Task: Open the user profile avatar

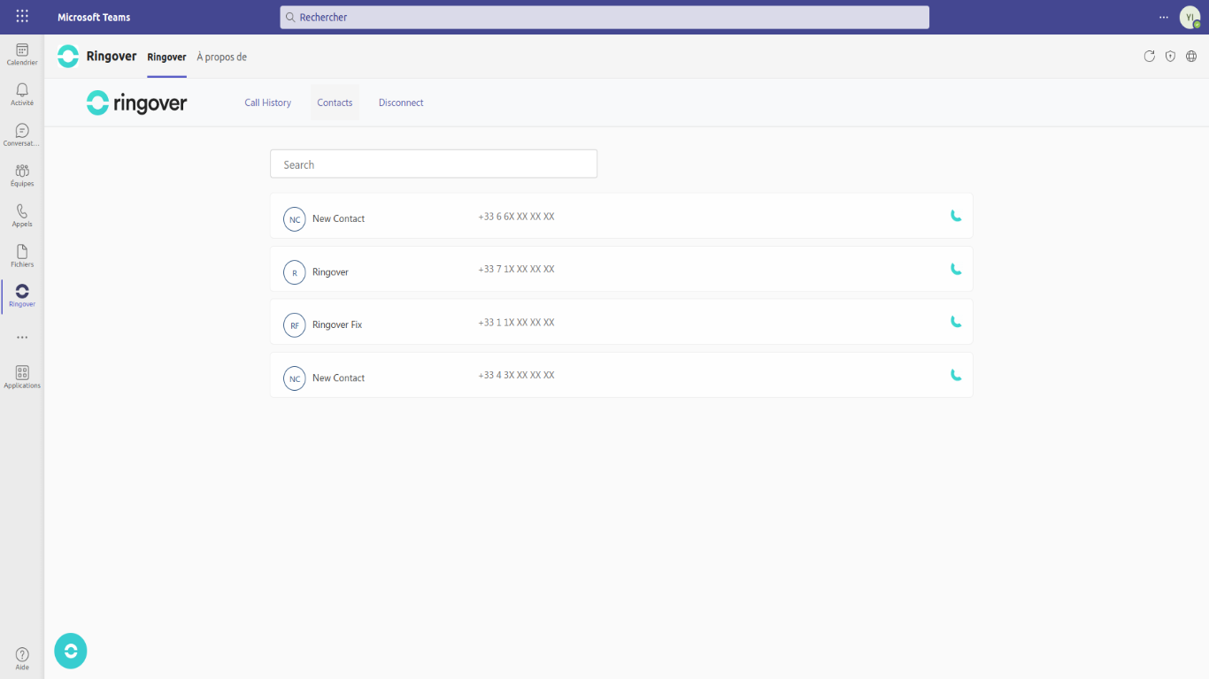Action: point(1190,17)
